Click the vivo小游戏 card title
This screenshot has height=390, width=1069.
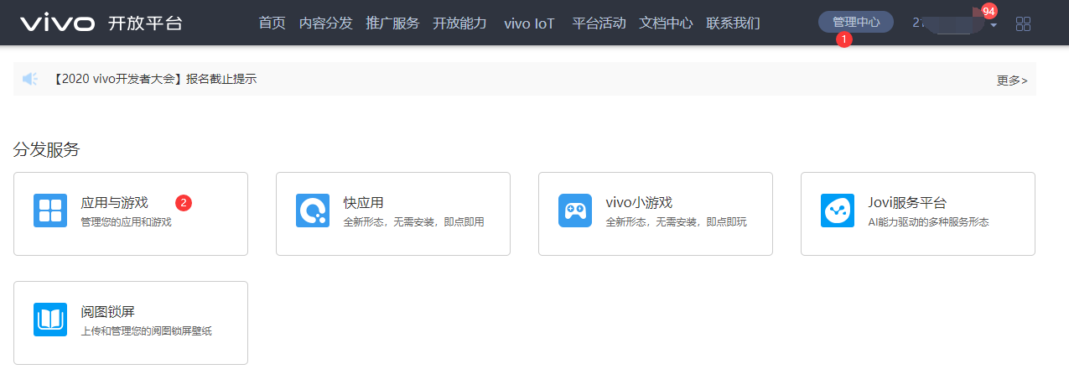(639, 202)
